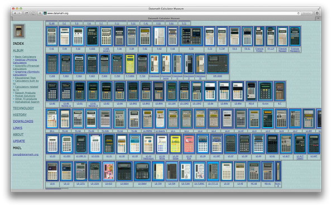This screenshot has height=207, width=332.
Task: Click the joerg@datamath.org email link
Action: pyautogui.click(x=26, y=155)
